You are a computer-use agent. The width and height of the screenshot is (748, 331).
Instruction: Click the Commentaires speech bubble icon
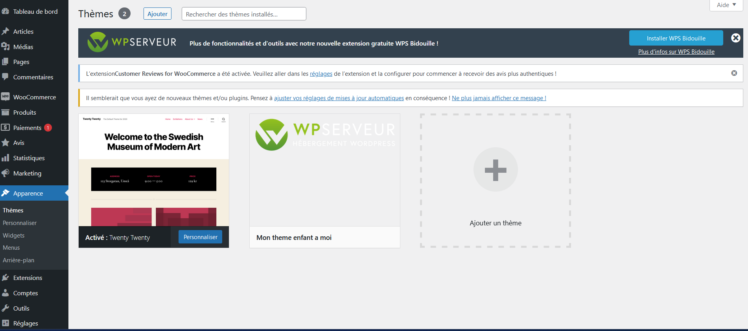coord(5,77)
